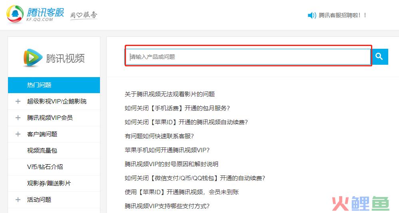Image resolution: width=399 pixels, height=213 pixels.
Task: Click the search magnifier button
Action: click(x=379, y=56)
